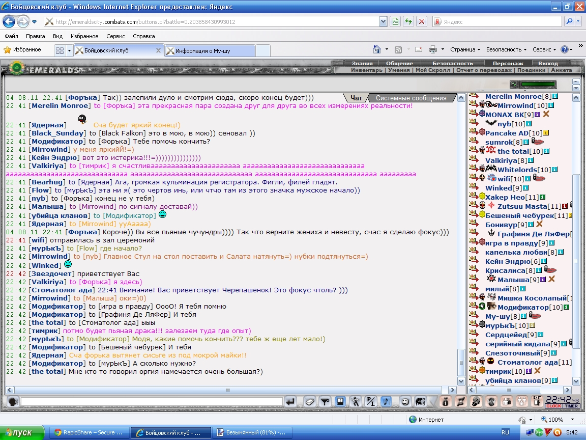Open the Справка menu
Image resolution: width=586 pixels, height=440 pixels.
pos(143,36)
